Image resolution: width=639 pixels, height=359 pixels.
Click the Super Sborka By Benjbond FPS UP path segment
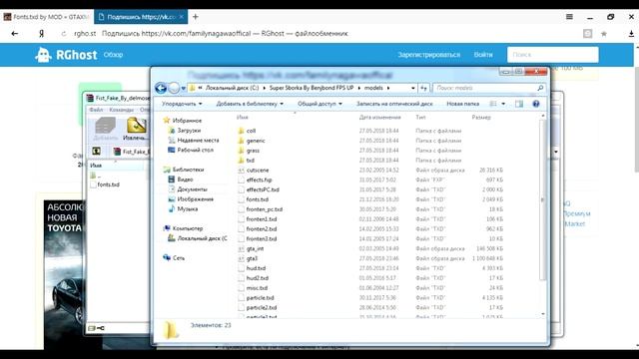(312, 88)
